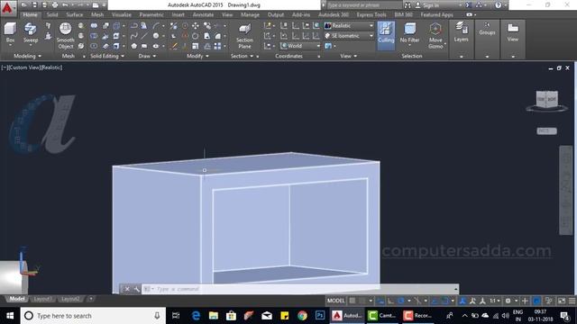Activate the Move Gizmo tool
The width and height of the screenshot is (577, 324).
pyautogui.click(x=435, y=36)
